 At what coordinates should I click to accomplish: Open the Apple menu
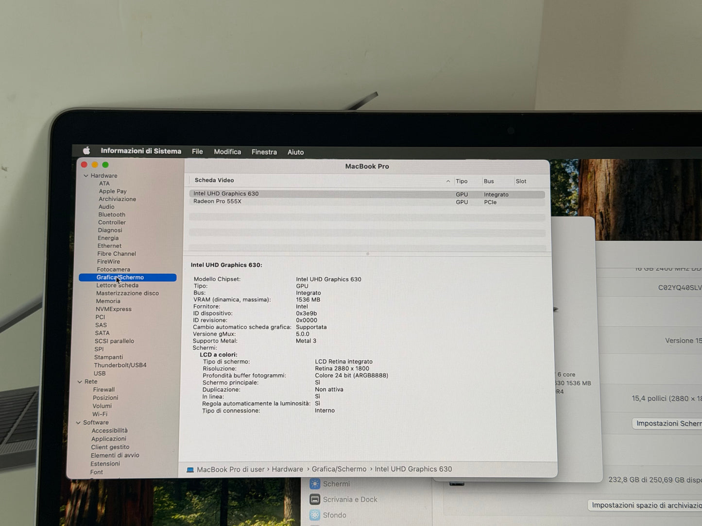point(86,151)
